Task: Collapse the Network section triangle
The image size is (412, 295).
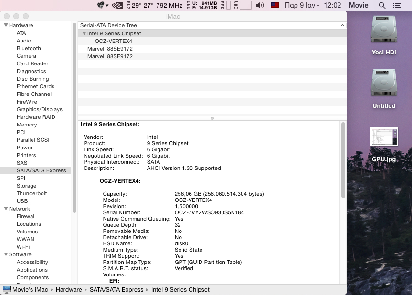Action: click(x=6, y=208)
